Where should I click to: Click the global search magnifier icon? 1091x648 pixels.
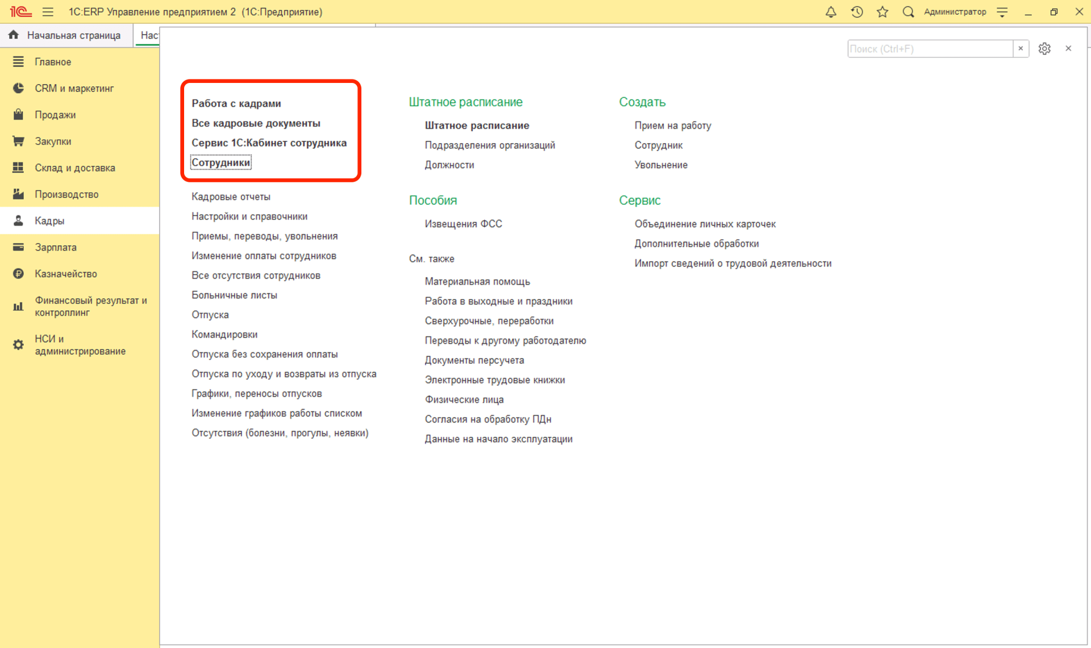pyautogui.click(x=908, y=12)
